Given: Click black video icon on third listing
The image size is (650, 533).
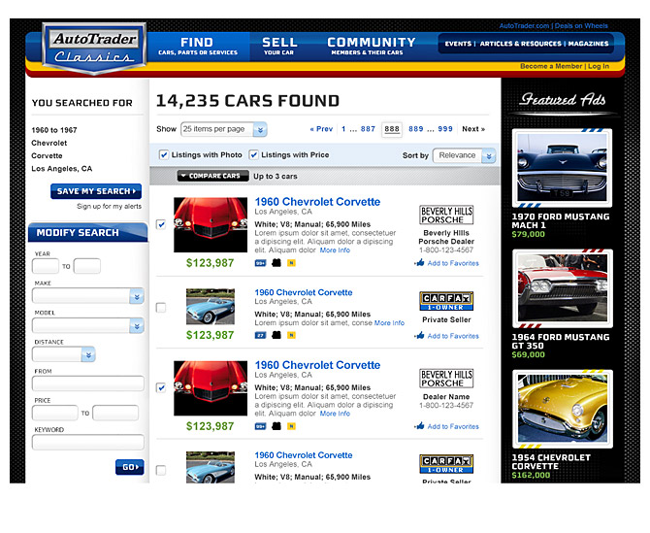Looking at the screenshot, I should click(276, 426).
